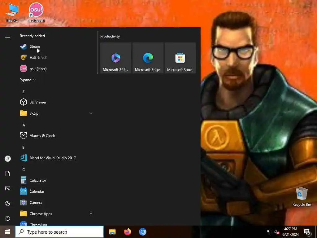Image resolution: width=317 pixels, height=238 pixels.
Task: Click the A letter header
Action: point(24,125)
